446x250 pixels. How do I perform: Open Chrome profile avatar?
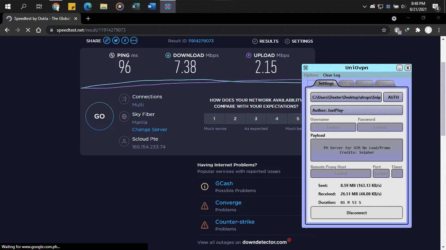point(428,30)
